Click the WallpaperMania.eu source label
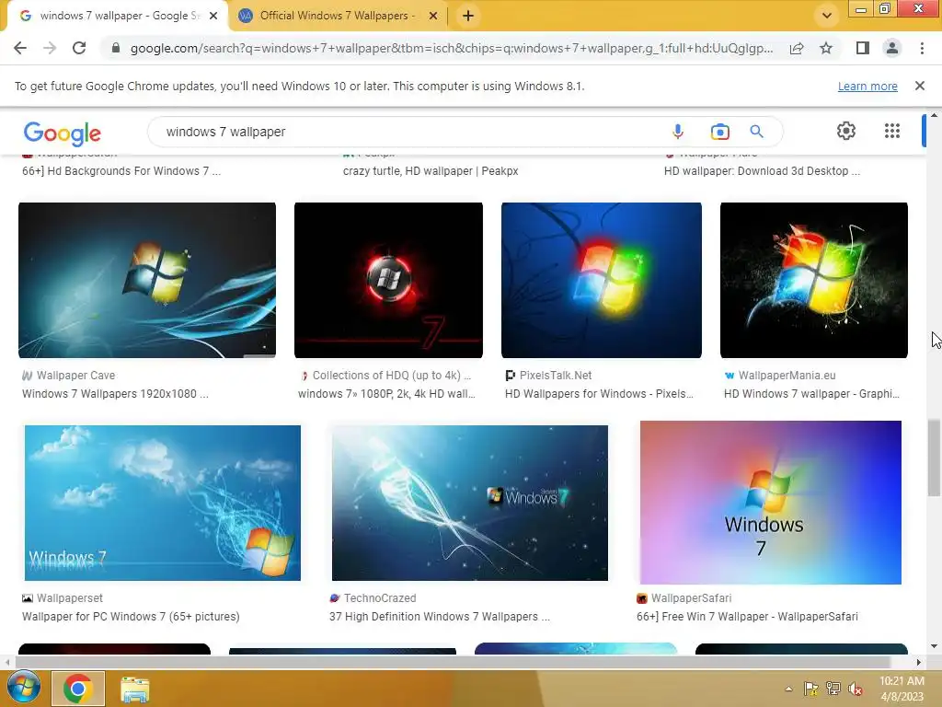942x707 pixels. tap(787, 376)
